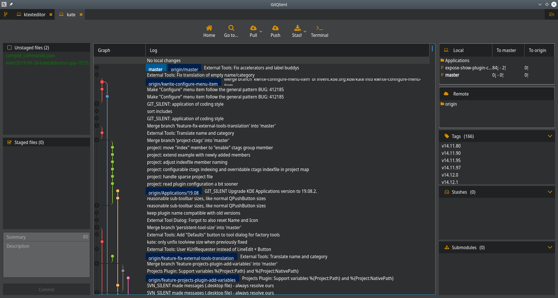Select commit 'project: handle sparse project file'
Viewport: 558px width, 298px height.
(180, 177)
